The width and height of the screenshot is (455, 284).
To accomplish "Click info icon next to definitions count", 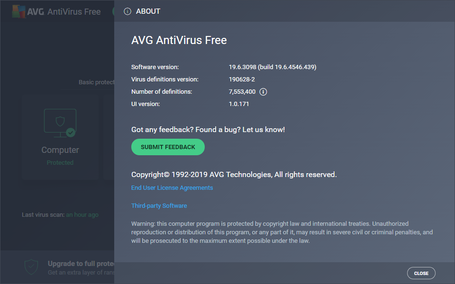I will [264, 92].
